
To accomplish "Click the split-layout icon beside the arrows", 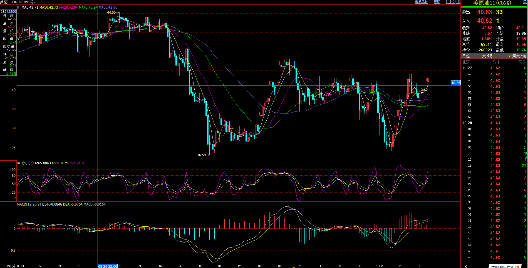I will point(458,2).
